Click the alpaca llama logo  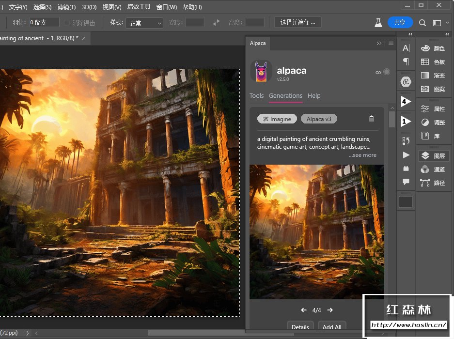pos(261,71)
